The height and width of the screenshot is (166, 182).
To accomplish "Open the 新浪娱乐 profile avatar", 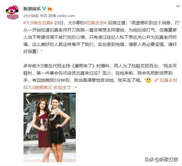I will (12, 12).
